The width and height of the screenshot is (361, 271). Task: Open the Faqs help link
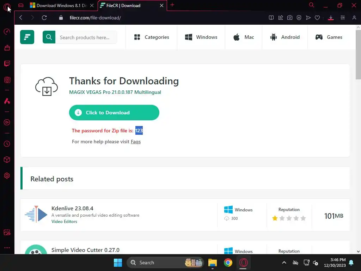[136, 141]
